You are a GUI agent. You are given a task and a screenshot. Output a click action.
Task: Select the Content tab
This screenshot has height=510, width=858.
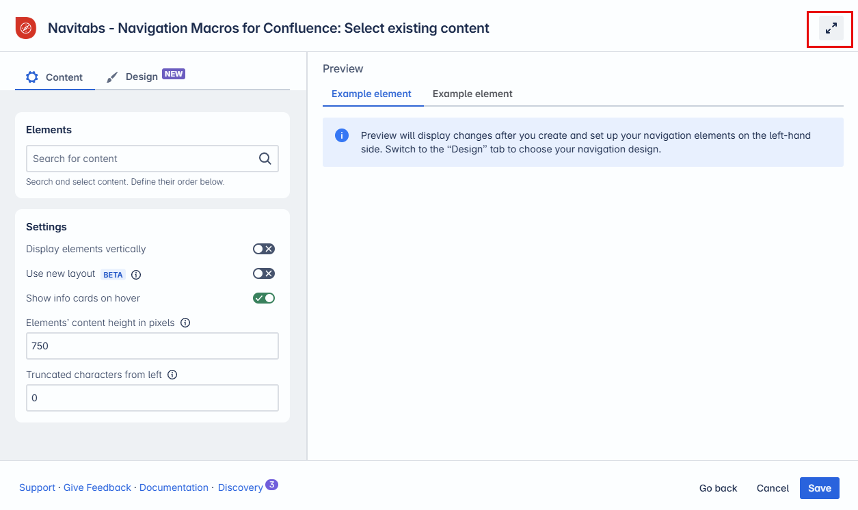tap(55, 77)
